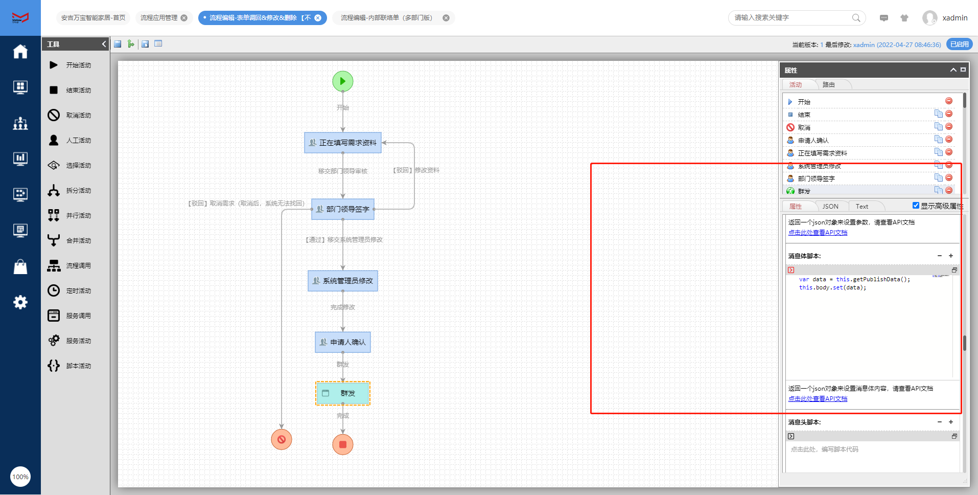
Task: Click the home icon in left sidebar
Action: (x=20, y=52)
